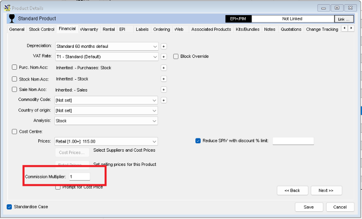Select the Financial tab

pos(67,28)
